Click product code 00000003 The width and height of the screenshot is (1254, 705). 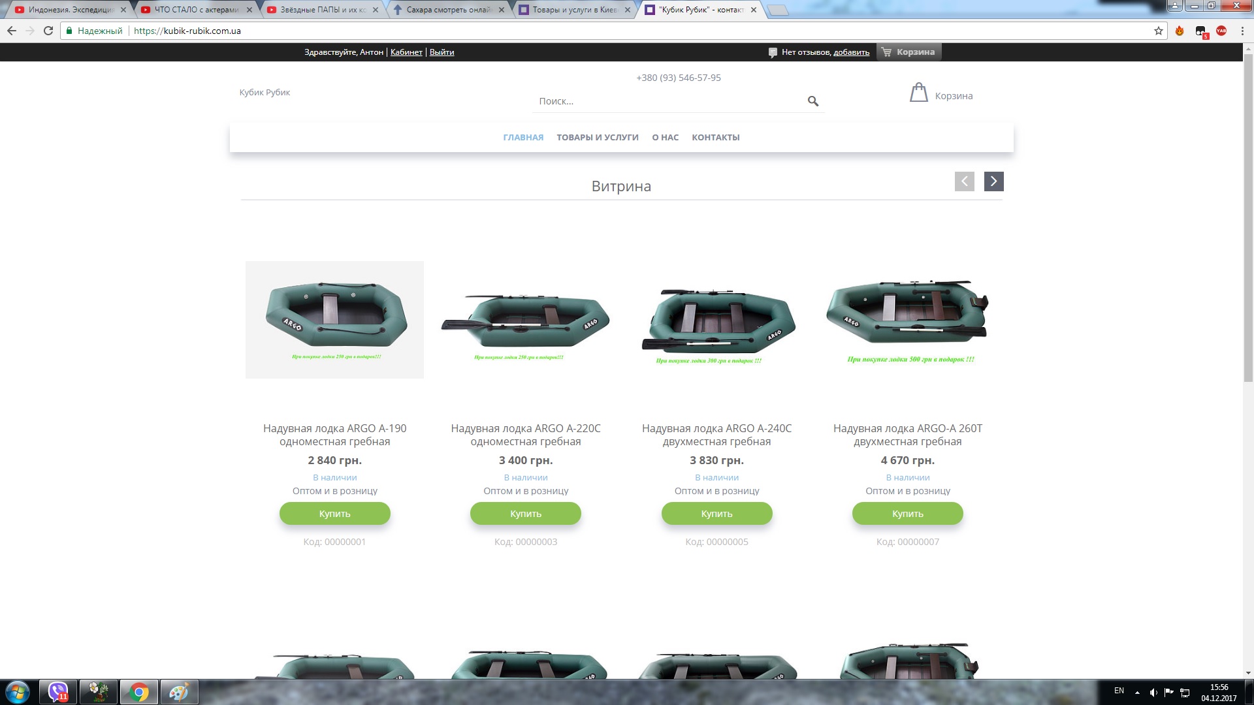[x=526, y=542]
